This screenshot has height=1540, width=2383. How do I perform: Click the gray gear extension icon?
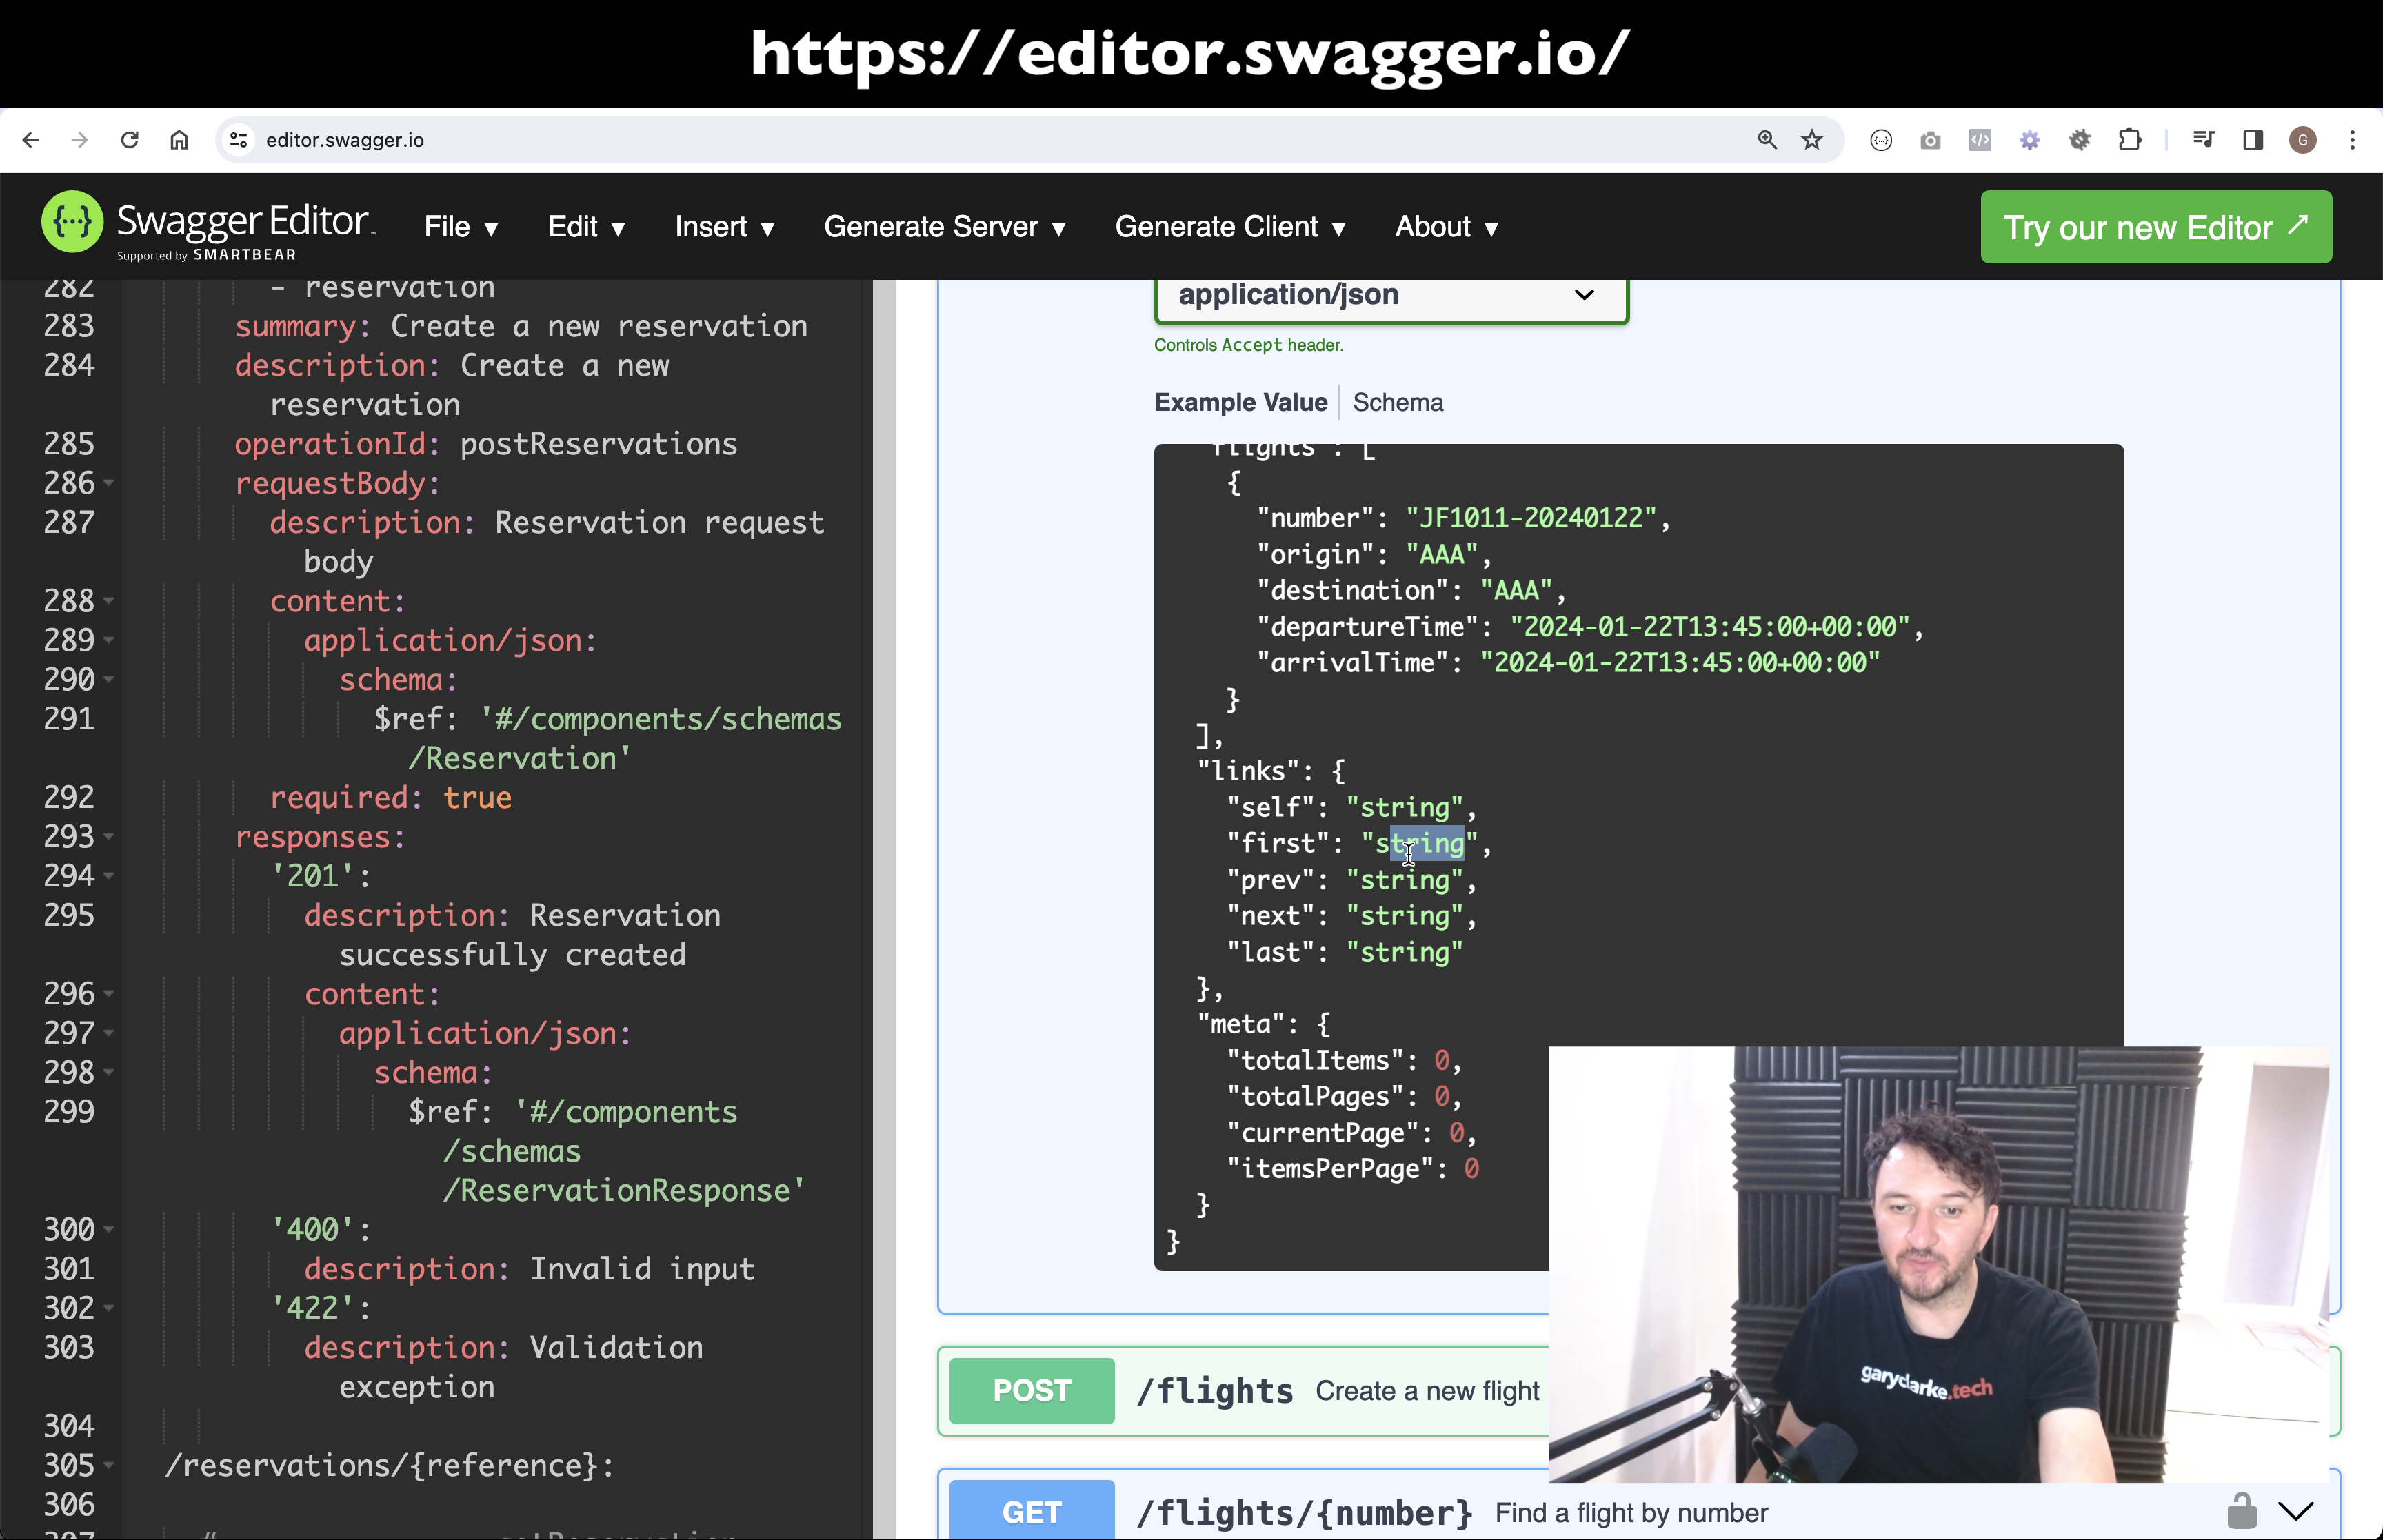point(2080,140)
